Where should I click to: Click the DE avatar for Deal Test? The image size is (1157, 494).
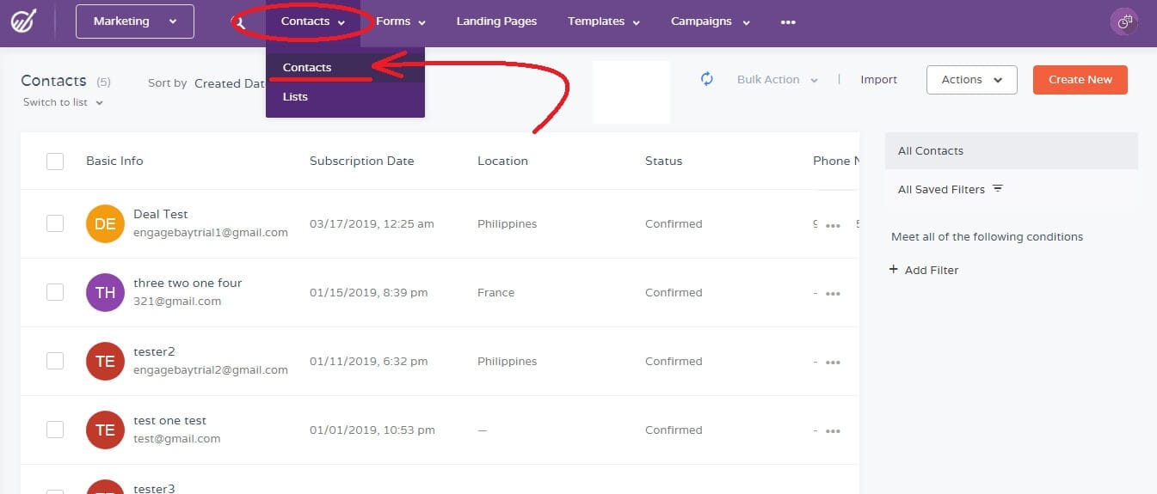click(x=105, y=223)
